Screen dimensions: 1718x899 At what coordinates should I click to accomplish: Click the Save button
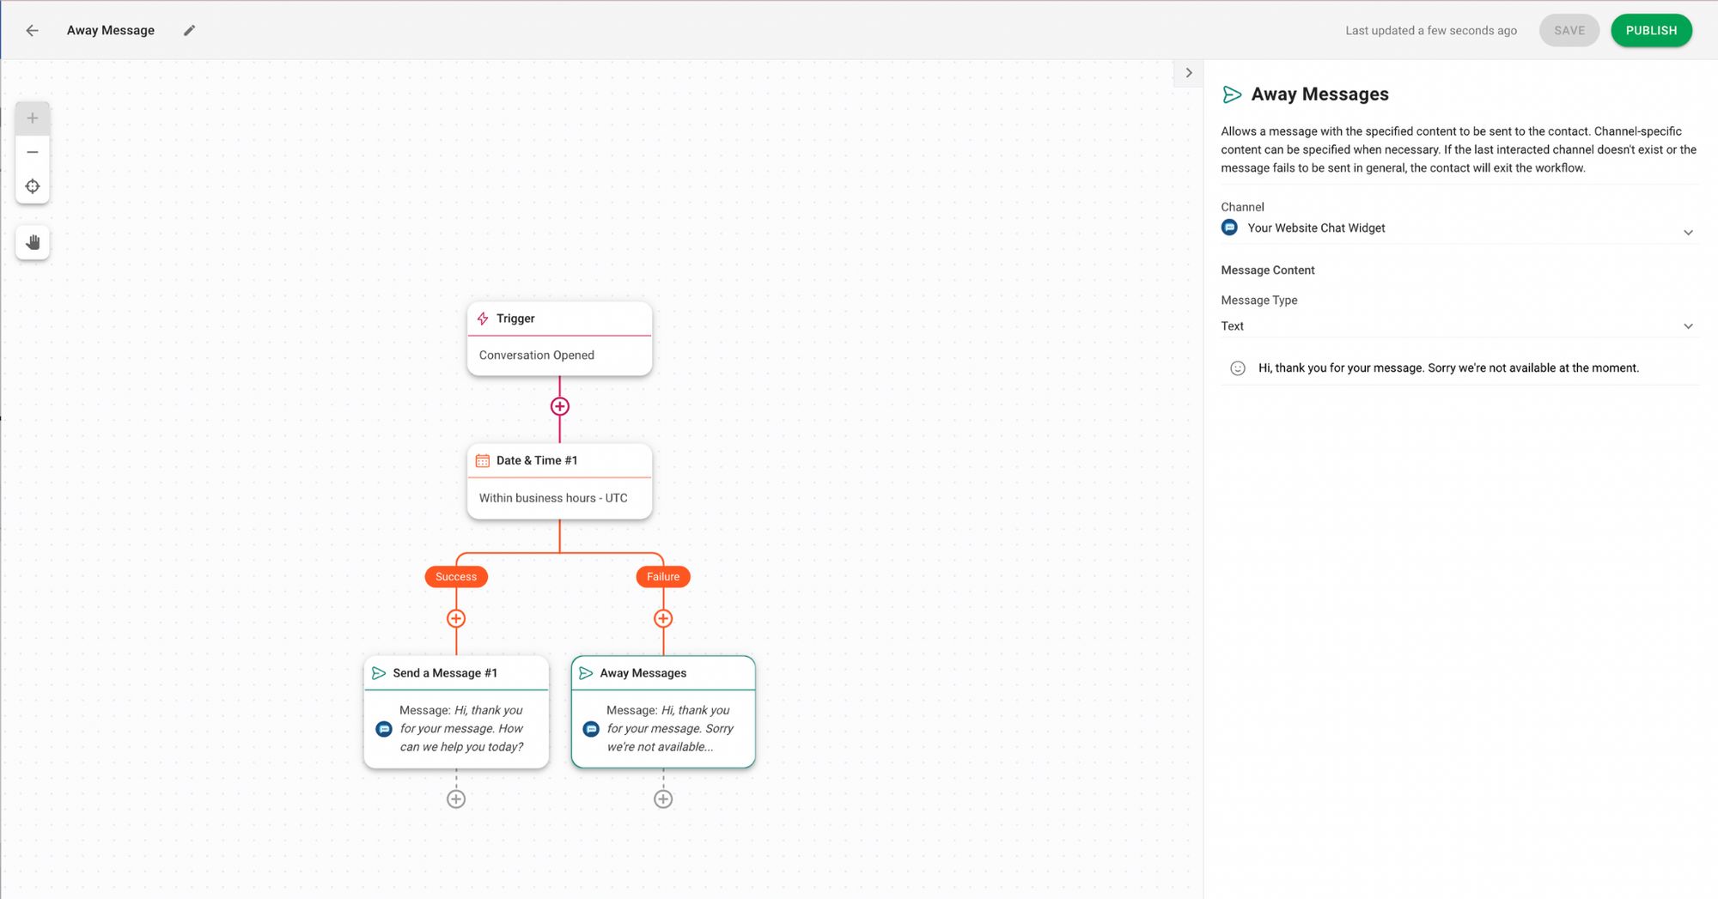point(1569,30)
